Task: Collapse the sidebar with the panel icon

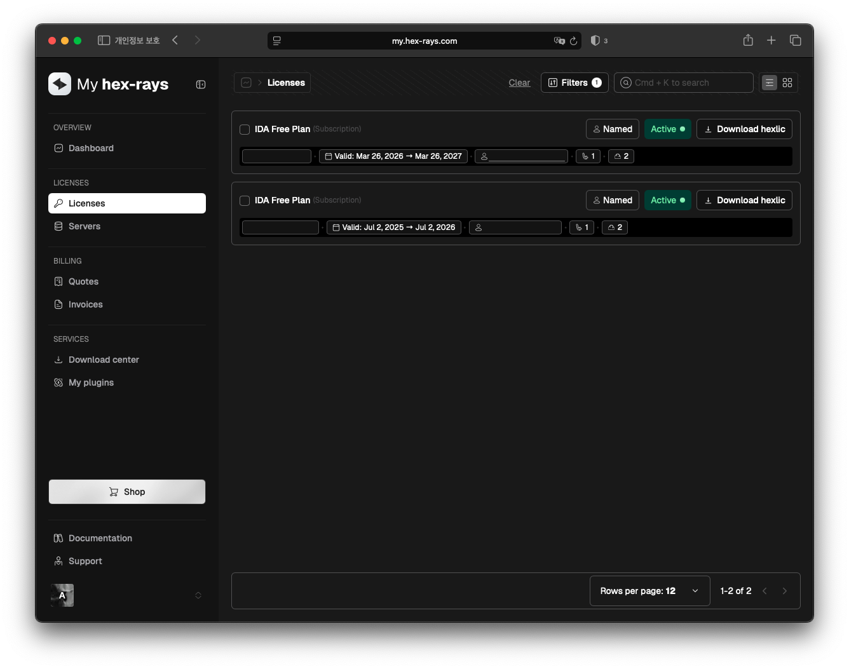Action: pyautogui.click(x=201, y=84)
